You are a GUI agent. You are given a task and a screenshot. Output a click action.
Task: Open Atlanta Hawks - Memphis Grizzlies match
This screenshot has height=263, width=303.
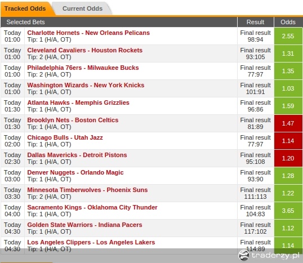(x=78, y=102)
